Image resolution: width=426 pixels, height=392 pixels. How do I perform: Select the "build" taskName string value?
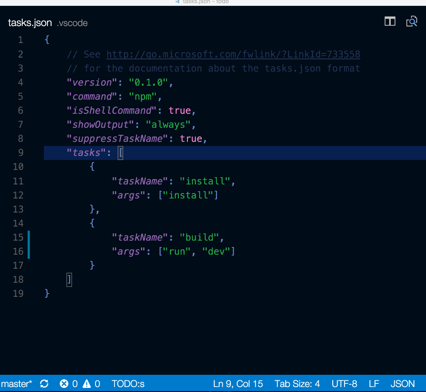[x=200, y=237]
